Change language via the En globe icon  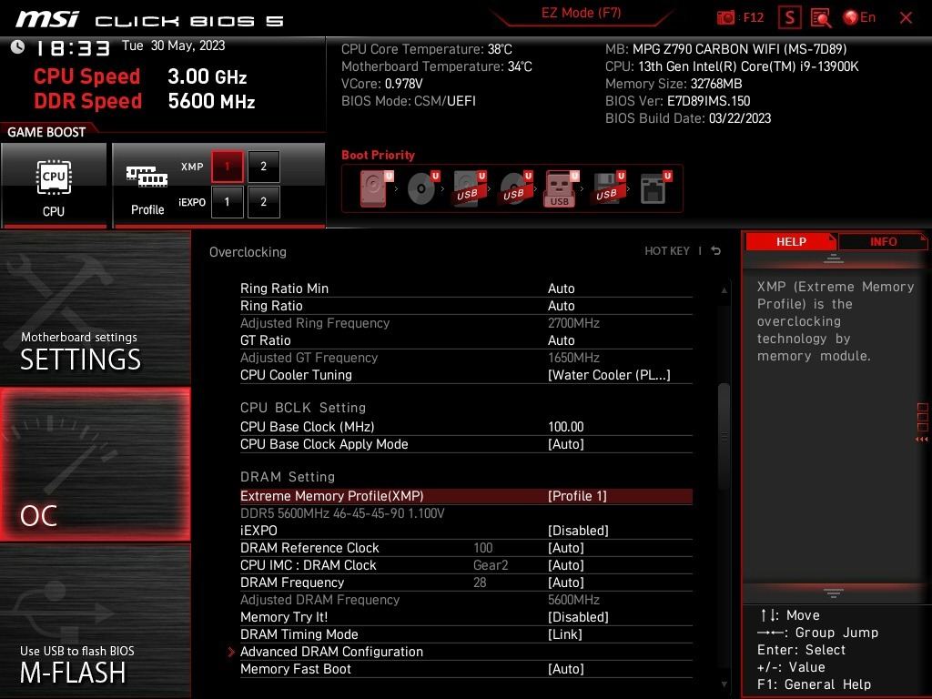click(859, 18)
